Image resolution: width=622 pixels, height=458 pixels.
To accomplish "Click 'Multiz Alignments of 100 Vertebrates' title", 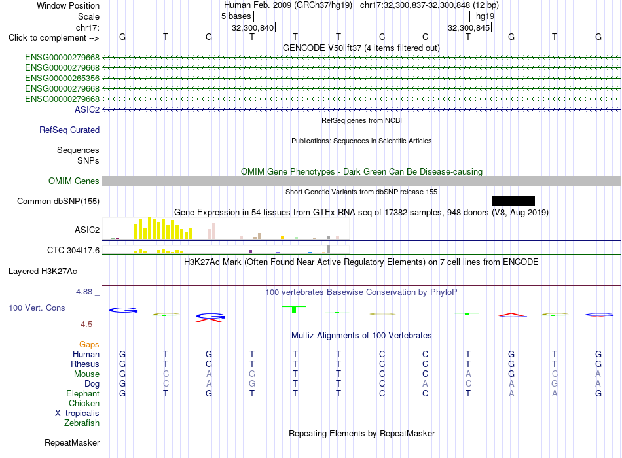I will pos(361,336).
